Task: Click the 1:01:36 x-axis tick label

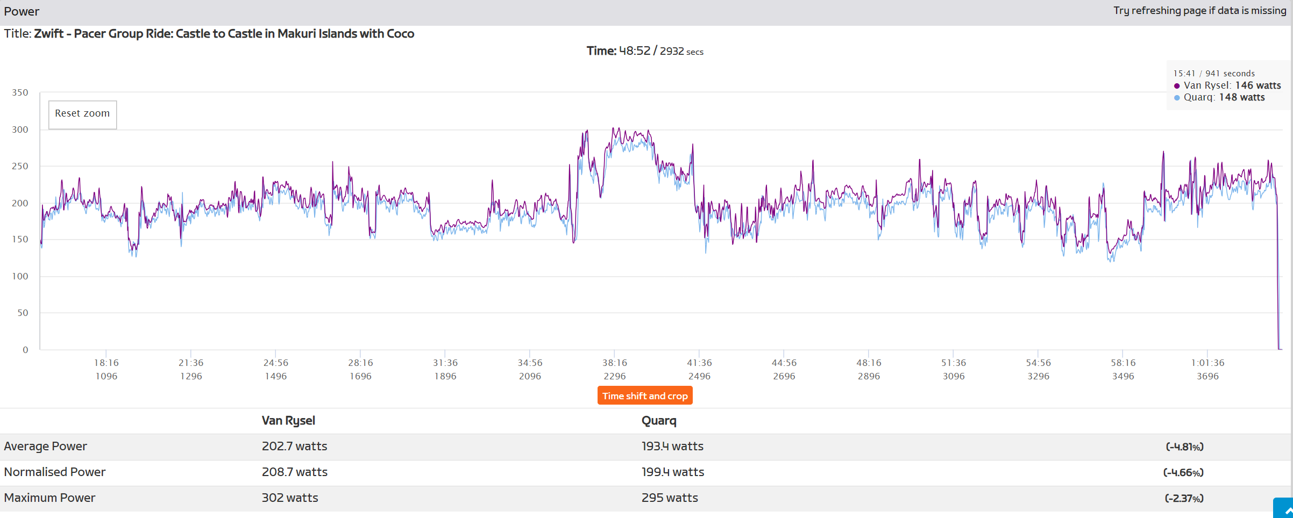Action: pos(1207,363)
